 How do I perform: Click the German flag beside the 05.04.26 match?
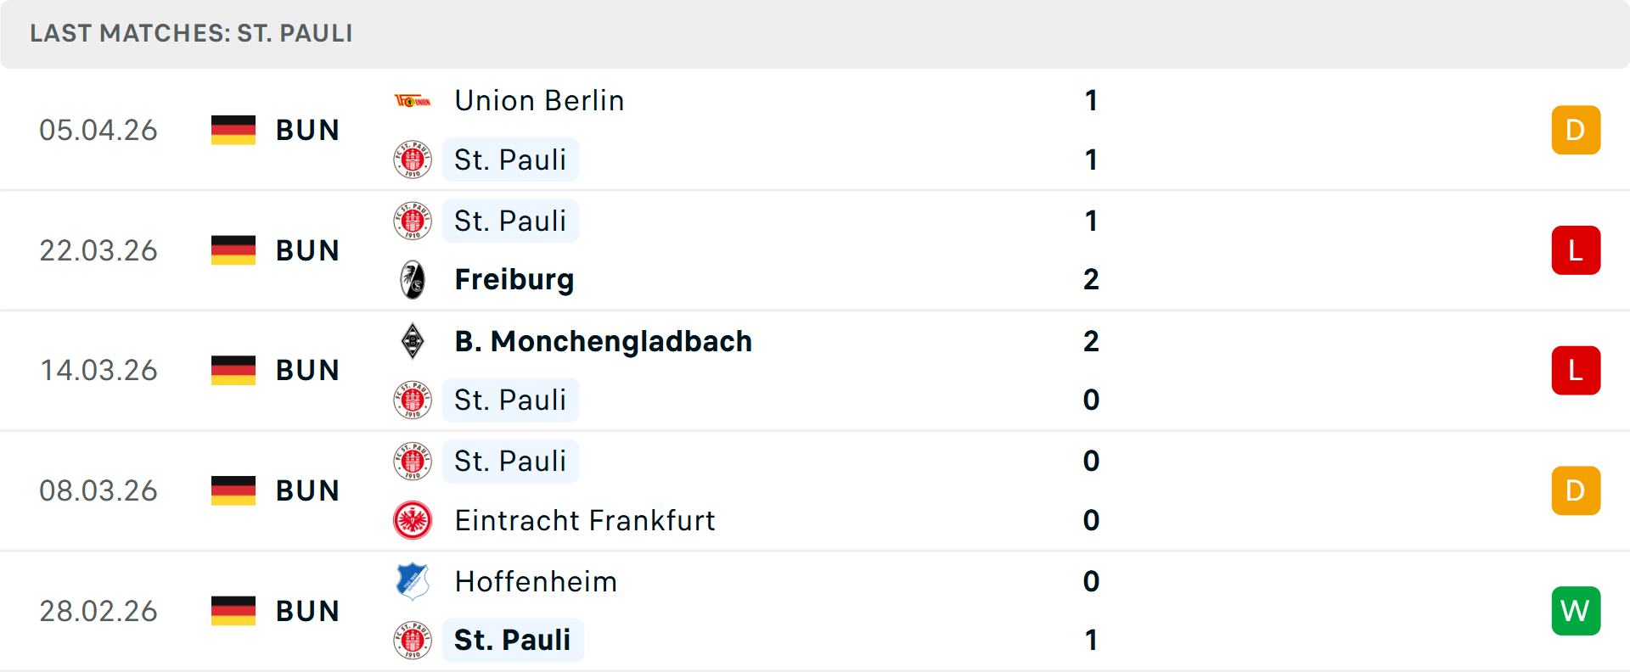(233, 130)
